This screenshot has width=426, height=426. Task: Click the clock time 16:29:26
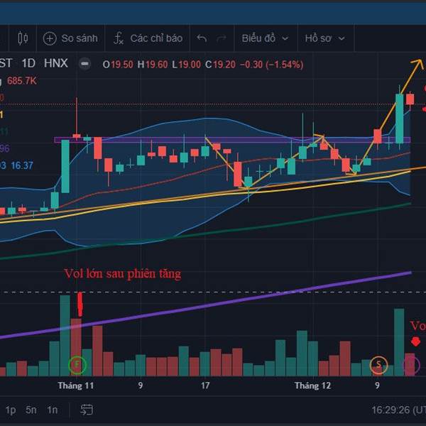391,410
